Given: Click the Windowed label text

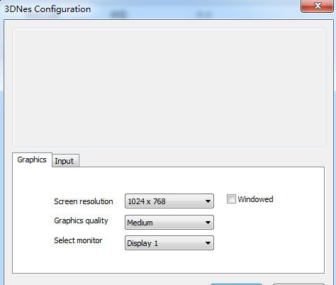Looking at the screenshot, I should (x=255, y=199).
